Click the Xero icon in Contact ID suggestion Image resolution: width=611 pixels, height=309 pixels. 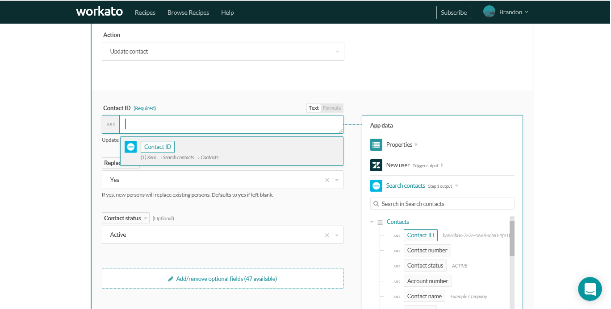point(130,147)
